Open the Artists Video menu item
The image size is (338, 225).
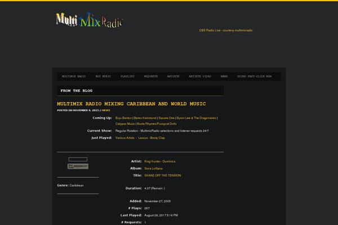[200, 76]
